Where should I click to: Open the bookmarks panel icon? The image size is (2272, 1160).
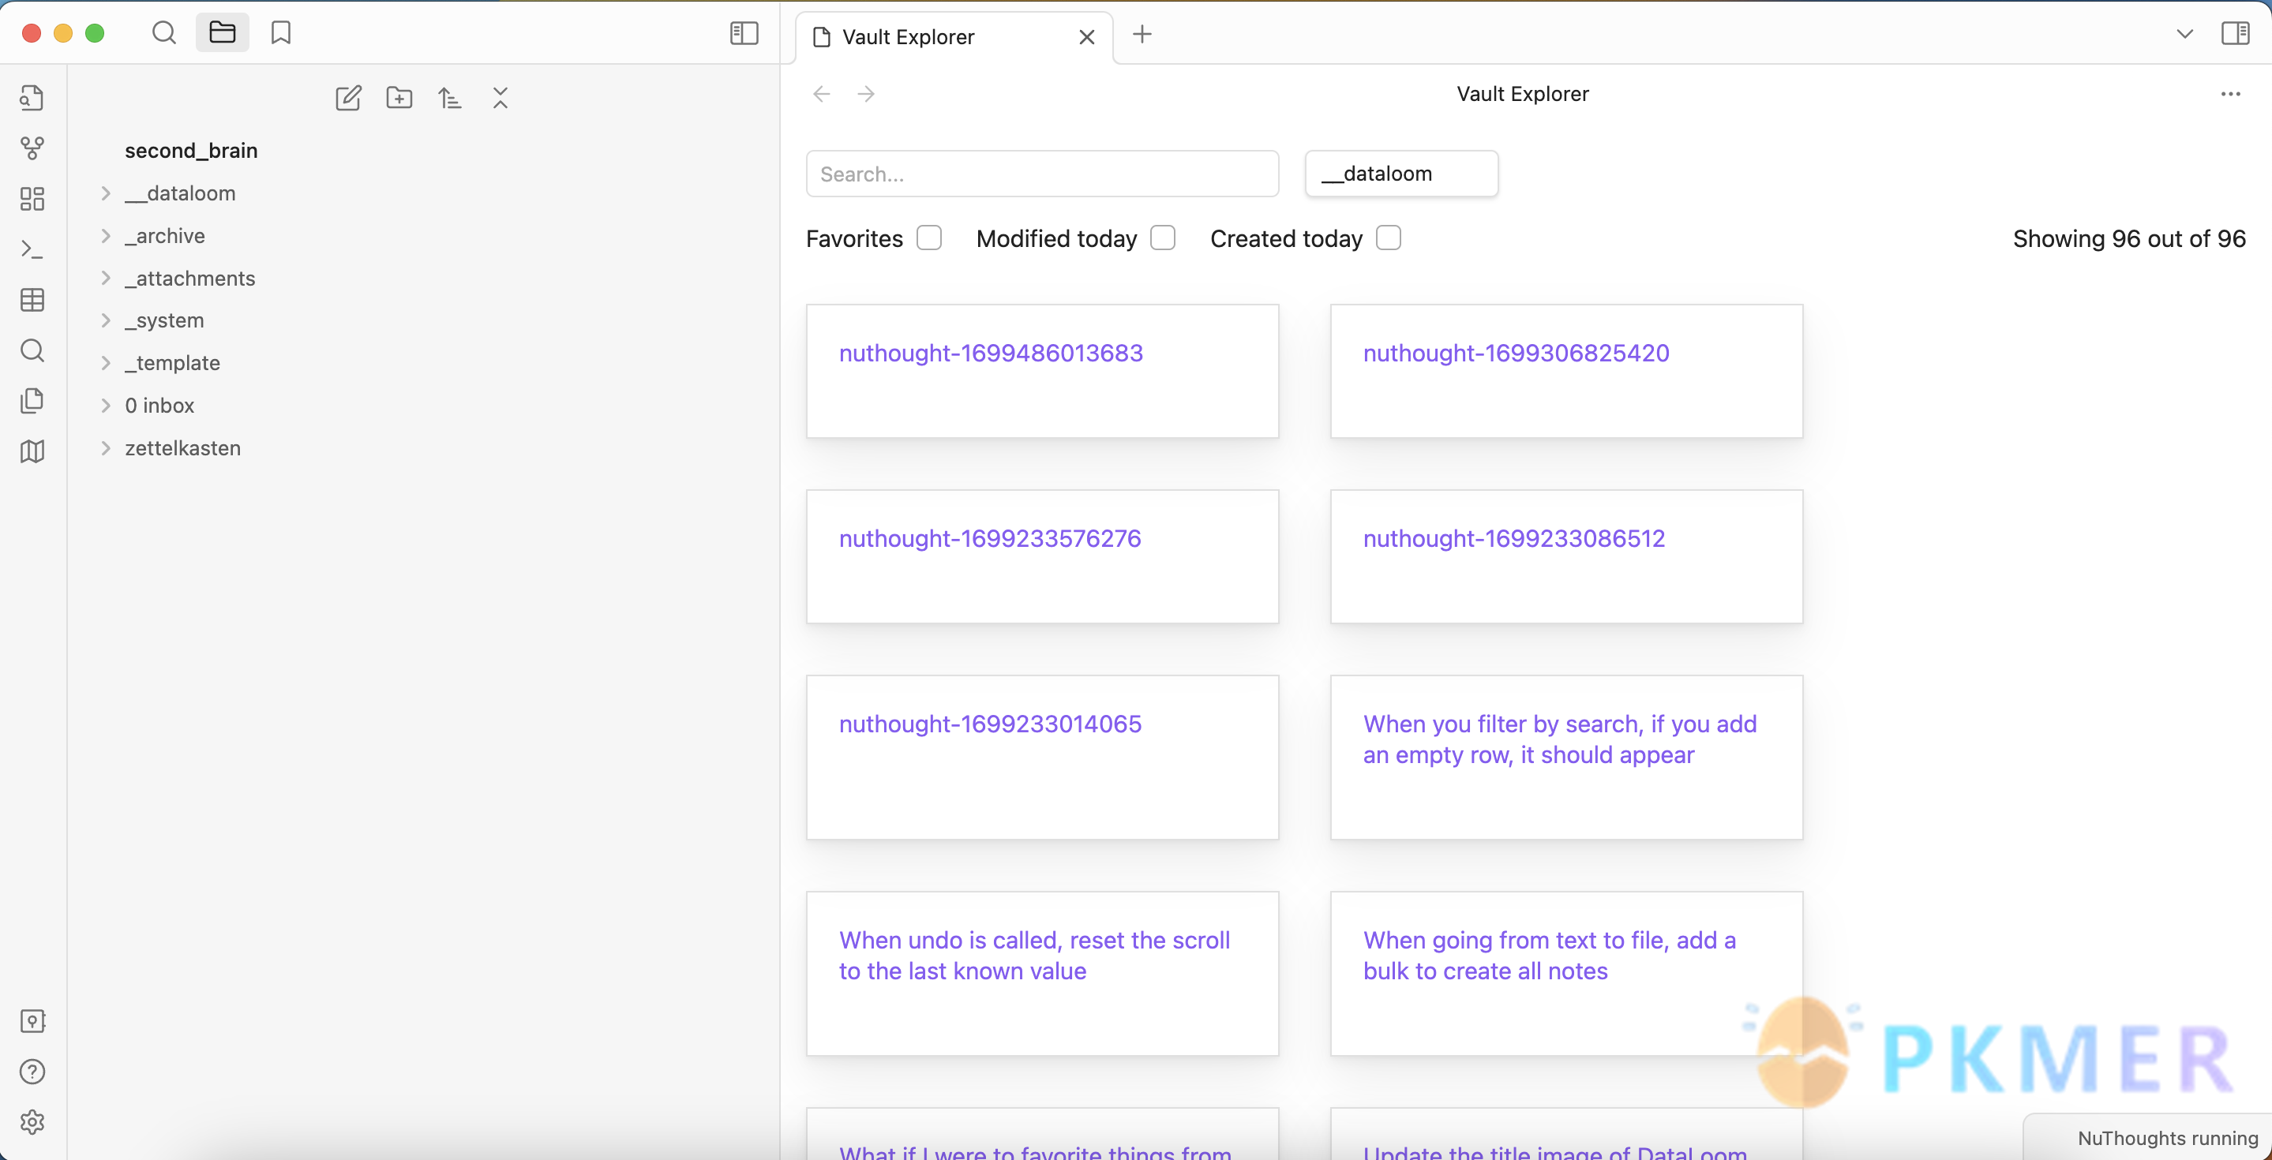pos(281,33)
